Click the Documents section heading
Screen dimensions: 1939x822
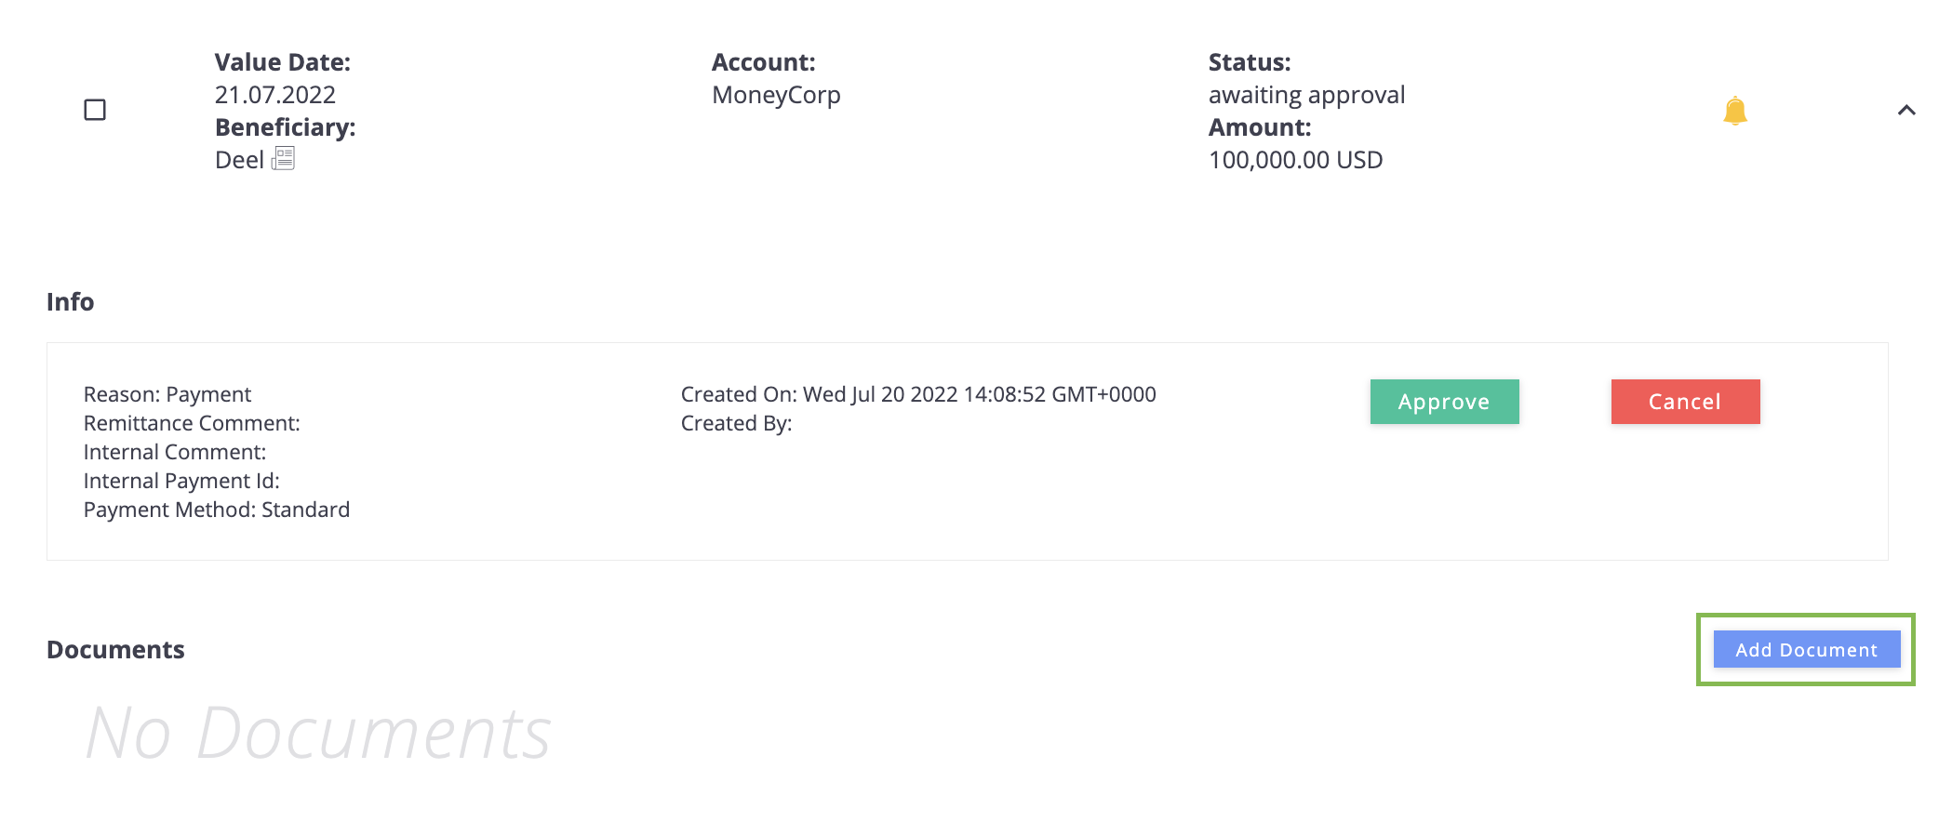[115, 649]
